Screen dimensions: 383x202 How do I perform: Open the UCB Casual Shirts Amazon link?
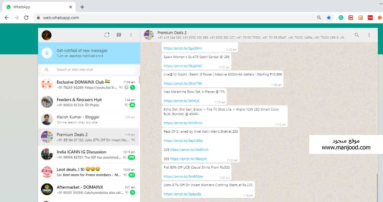[x=183, y=176]
